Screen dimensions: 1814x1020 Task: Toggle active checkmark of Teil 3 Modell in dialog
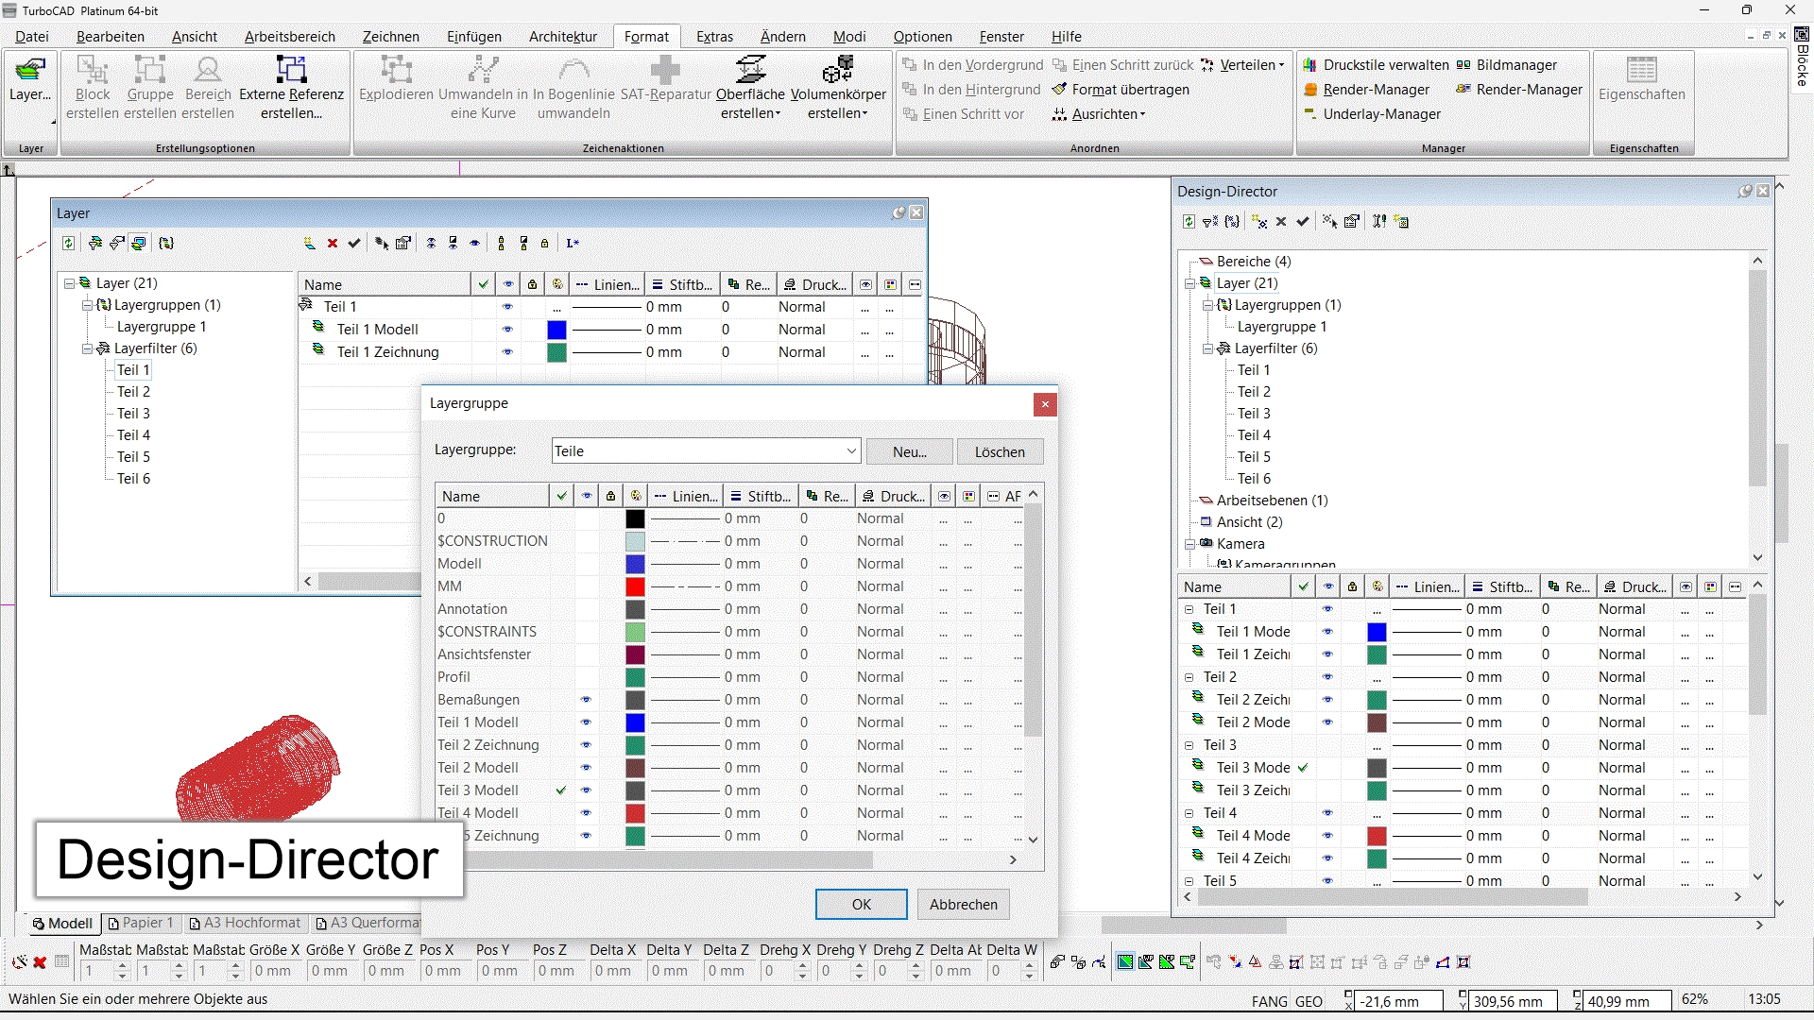[x=561, y=790]
